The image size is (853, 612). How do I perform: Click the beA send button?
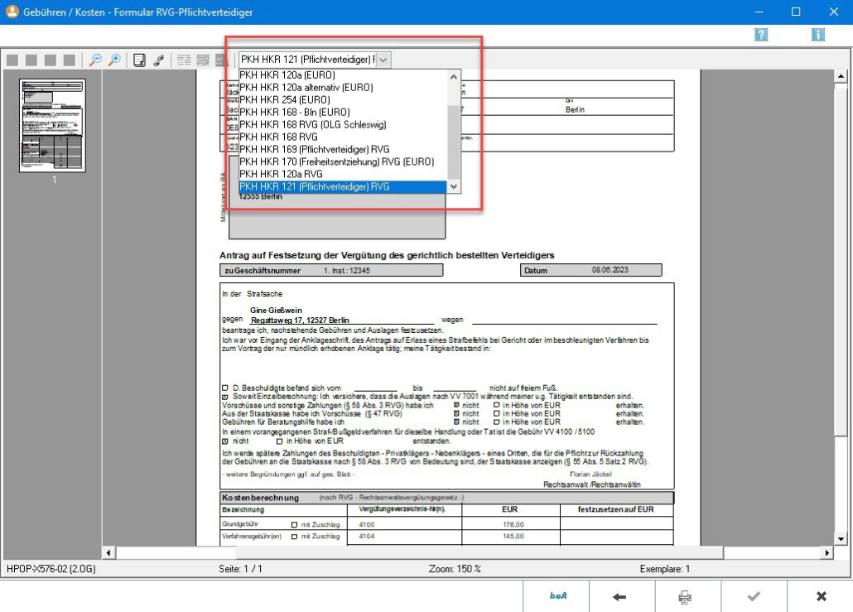[556, 596]
